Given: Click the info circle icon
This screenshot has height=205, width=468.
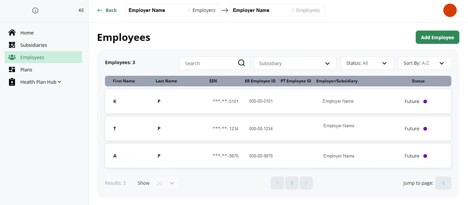Looking at the screenshot, I should [x=35, y=10].
